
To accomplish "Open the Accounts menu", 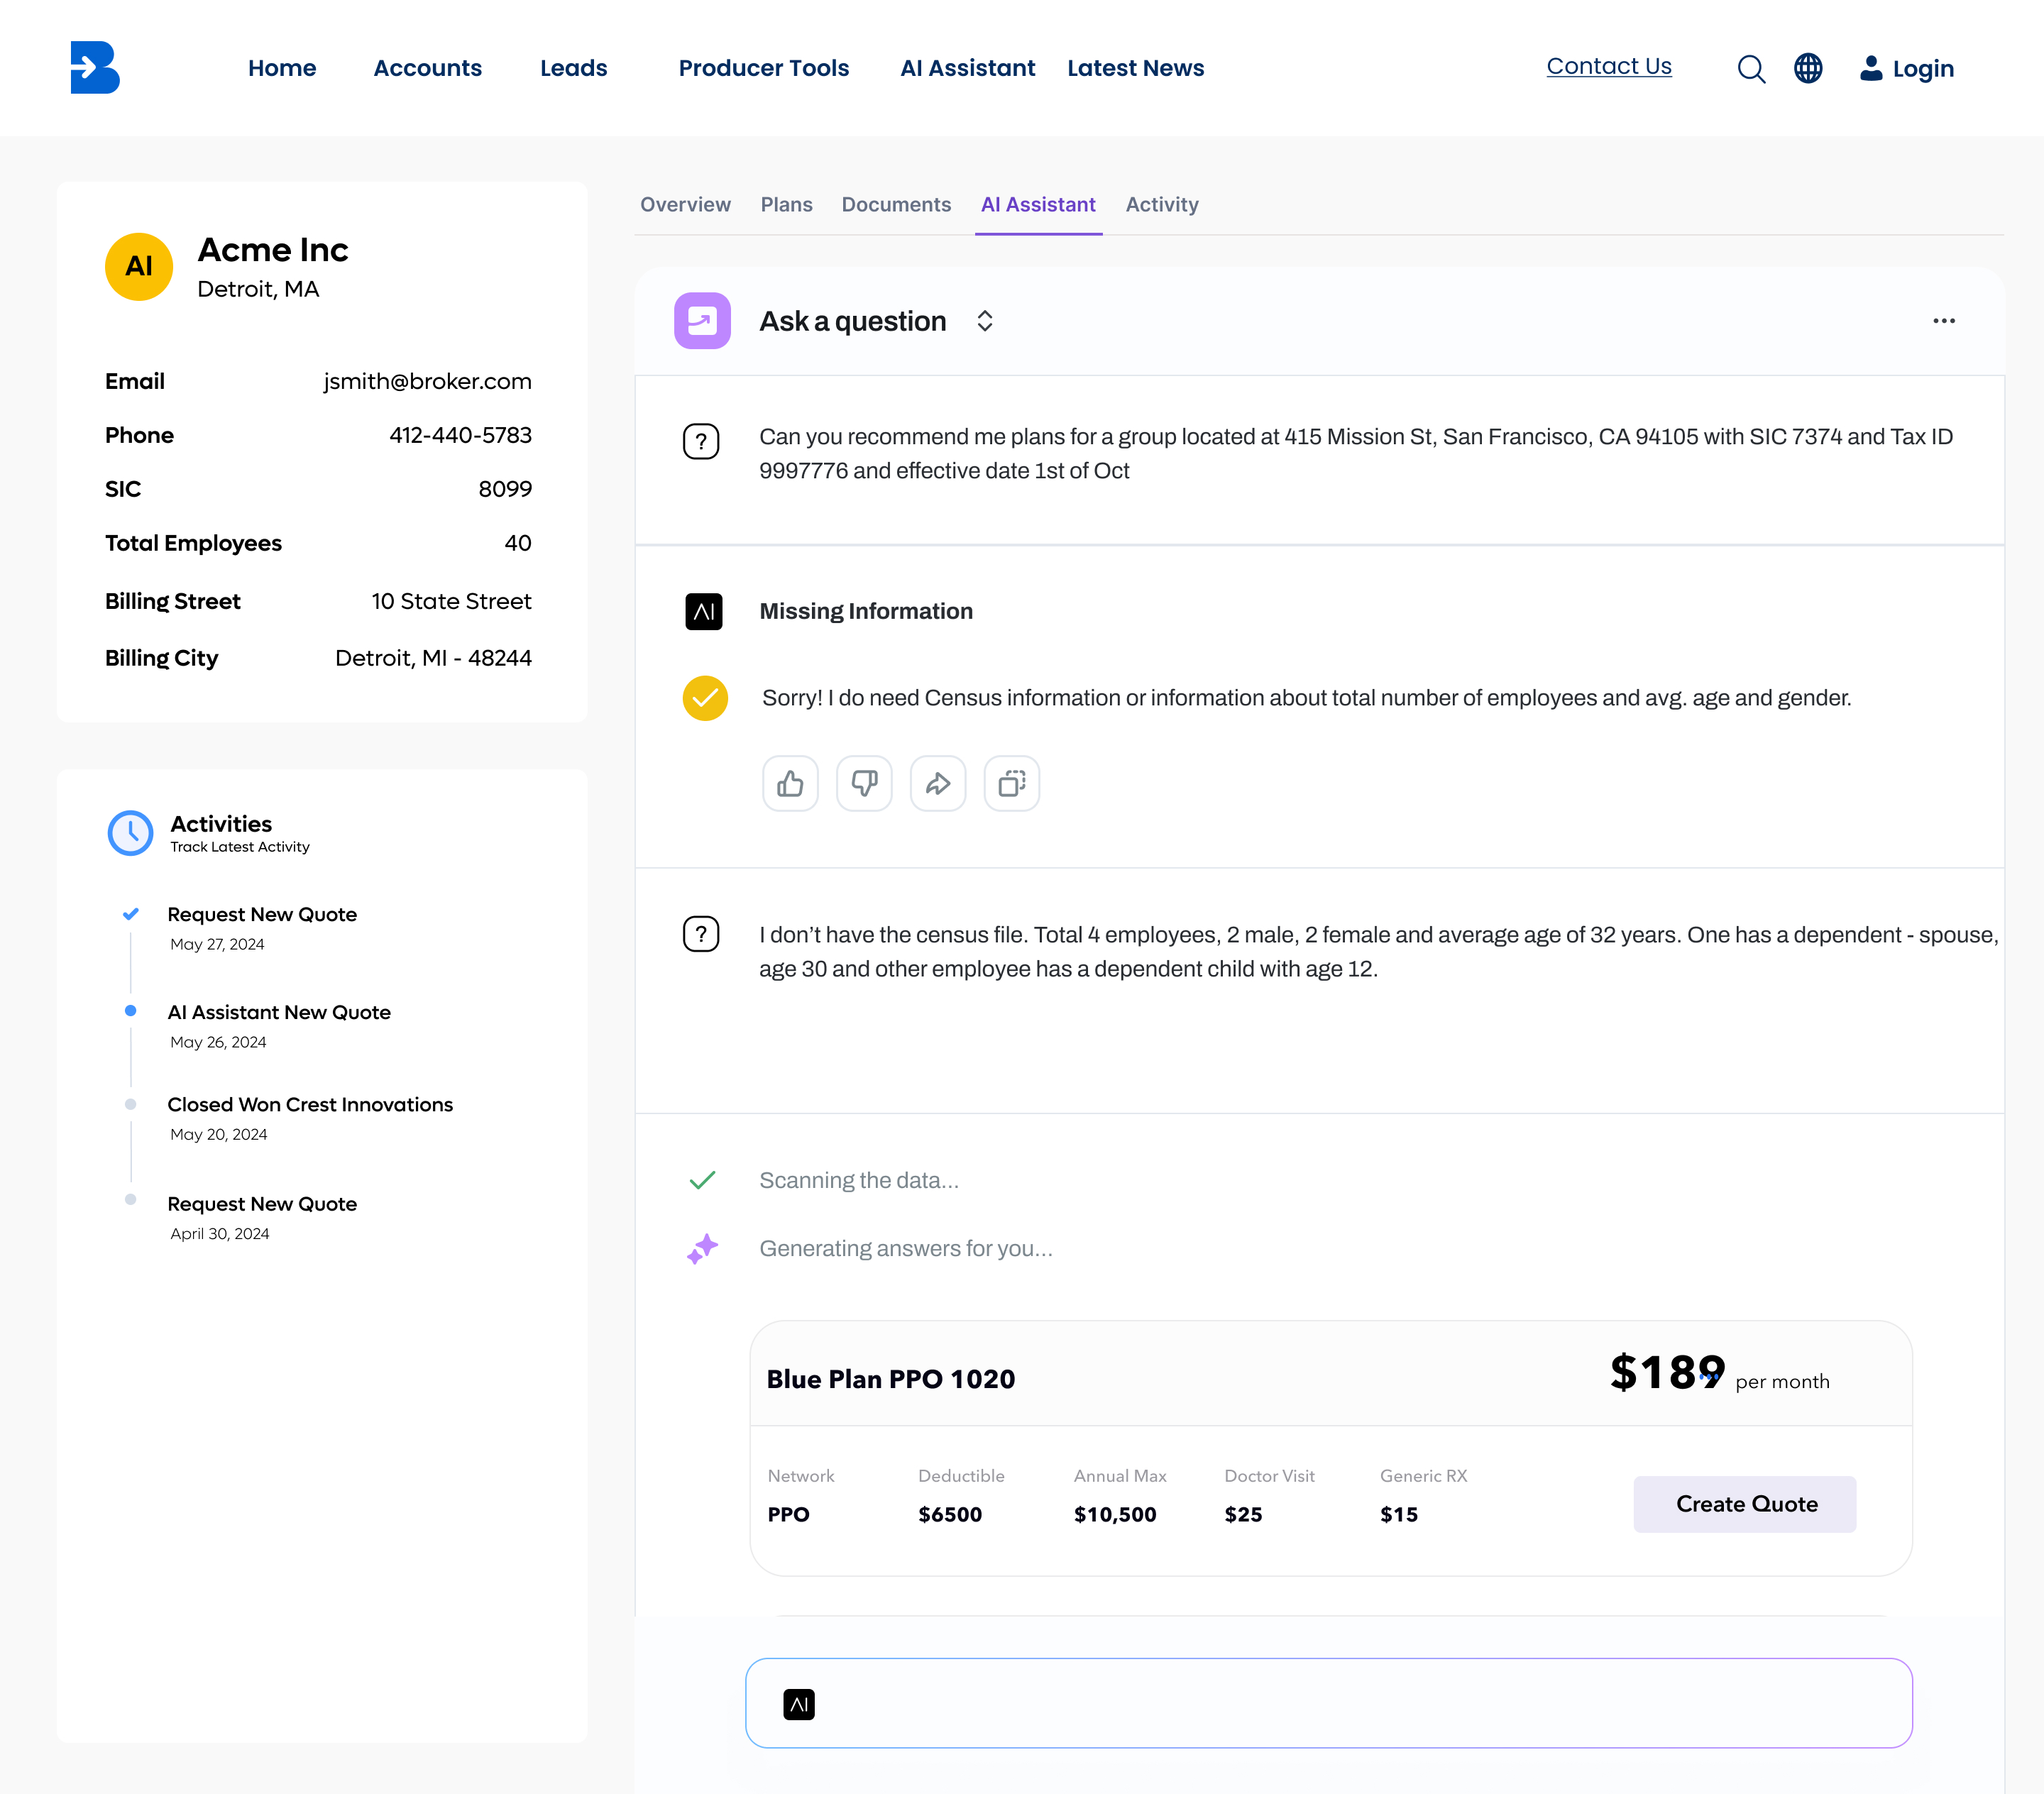I will 428,68.
